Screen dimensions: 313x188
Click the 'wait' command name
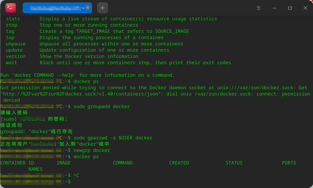pyautogui.click(x=12, y=63)
